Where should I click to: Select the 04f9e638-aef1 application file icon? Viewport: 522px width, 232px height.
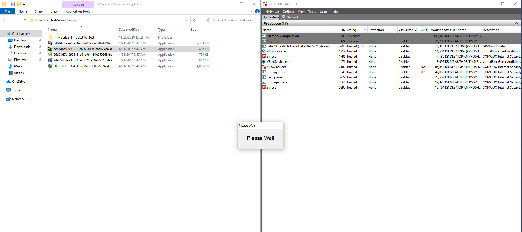coord(50,43)
